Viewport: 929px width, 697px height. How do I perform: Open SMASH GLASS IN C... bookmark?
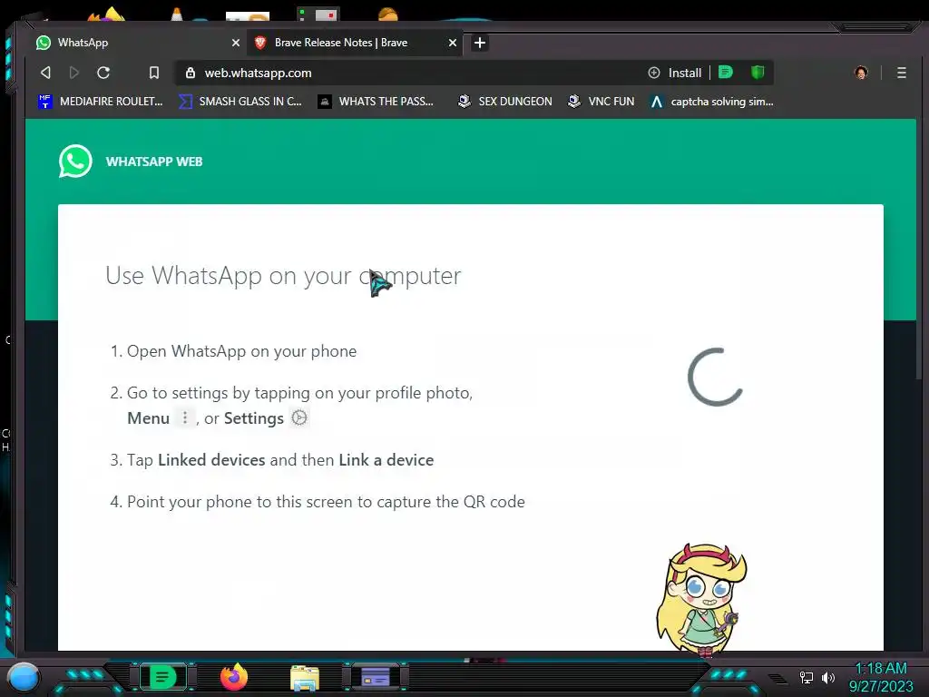pyautogui.click(x=240, y=102)
